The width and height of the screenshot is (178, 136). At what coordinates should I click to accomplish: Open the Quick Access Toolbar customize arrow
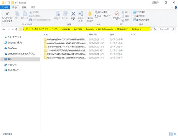coord(16,3)
